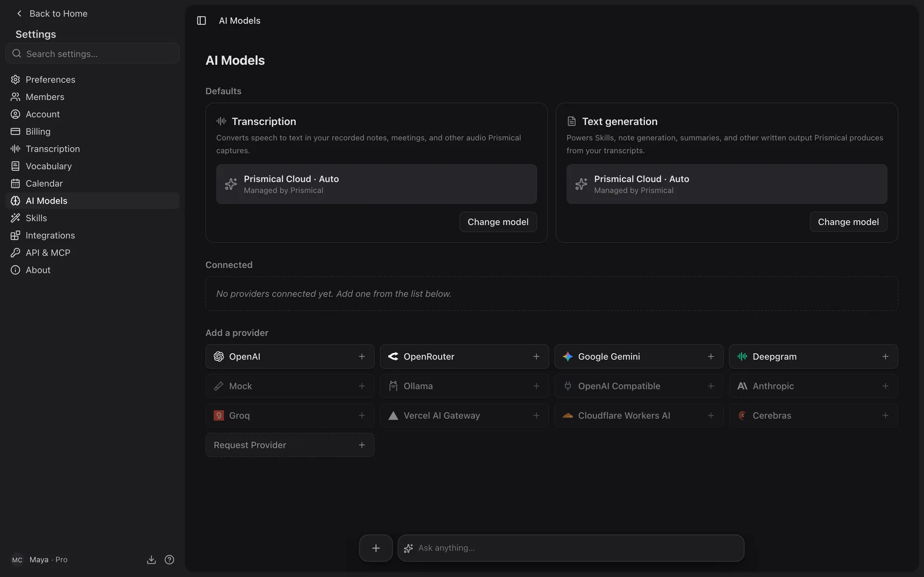The image size is (924, 577).
Task: Click the OpenAI logo icon
Action: click(x=219, y=356)
